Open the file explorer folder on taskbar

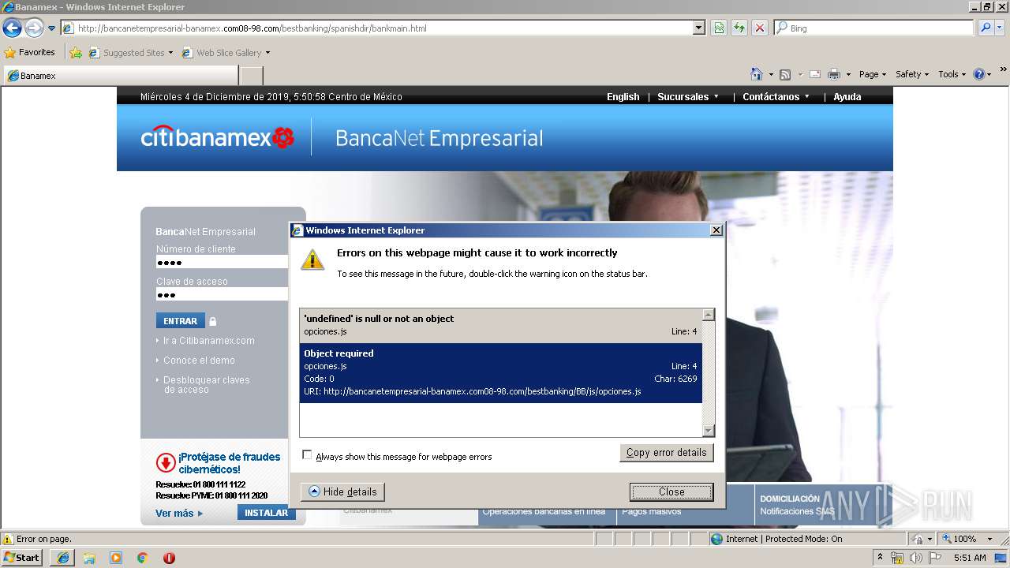pyautogui.click(x=89, y=558)
